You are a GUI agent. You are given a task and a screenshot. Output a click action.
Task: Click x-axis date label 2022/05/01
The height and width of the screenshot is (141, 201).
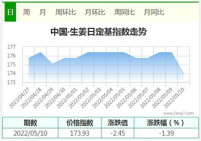point(67,98)
